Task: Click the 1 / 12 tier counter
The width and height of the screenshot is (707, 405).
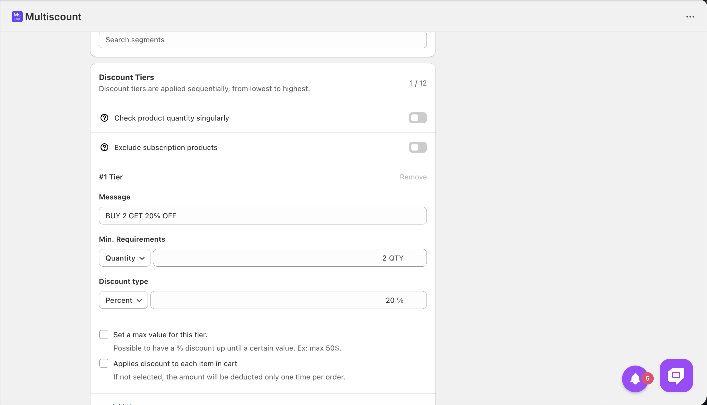Action: [418, 83]
